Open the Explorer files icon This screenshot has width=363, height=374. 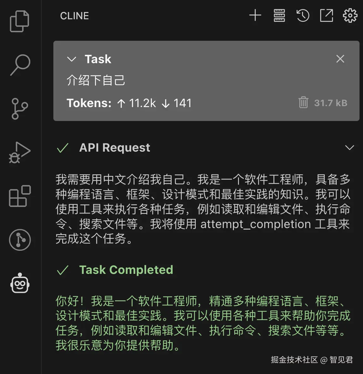pyautogui.click(x=20, y=21)
